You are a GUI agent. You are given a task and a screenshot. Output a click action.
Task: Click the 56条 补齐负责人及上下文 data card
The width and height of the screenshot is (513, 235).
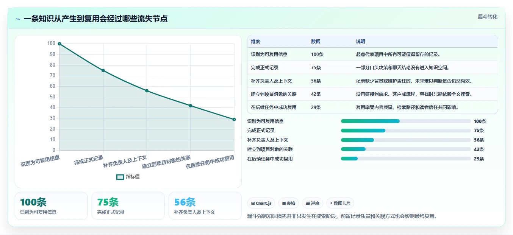click(205, 206)
